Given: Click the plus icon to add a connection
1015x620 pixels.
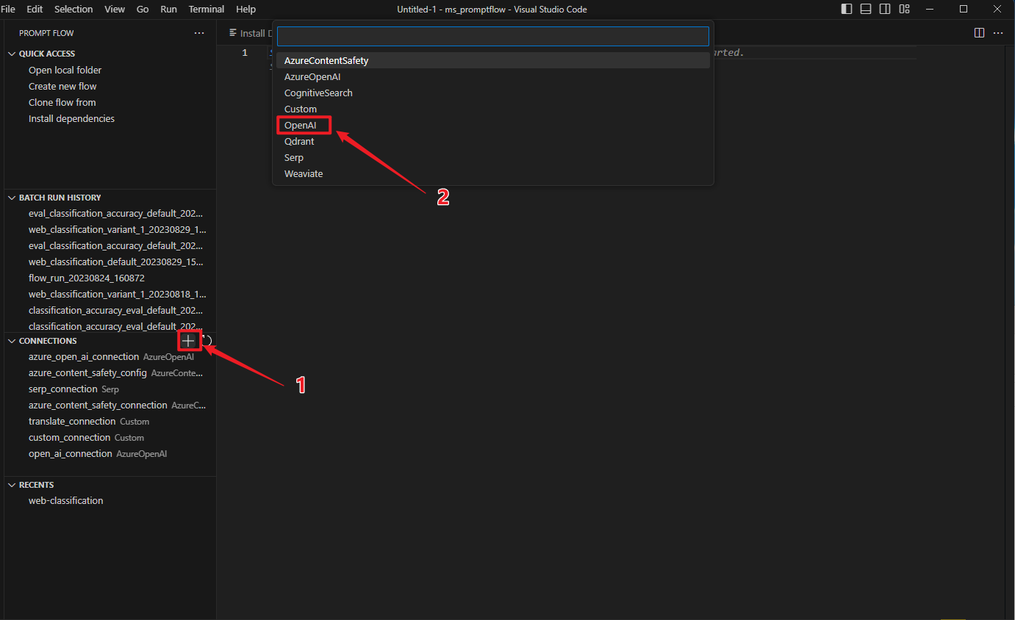Looking at the screenshot, I should point(189,341).
